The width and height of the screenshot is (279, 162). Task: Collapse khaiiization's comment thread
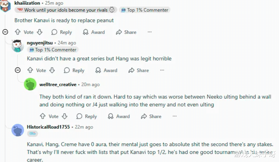5,32
